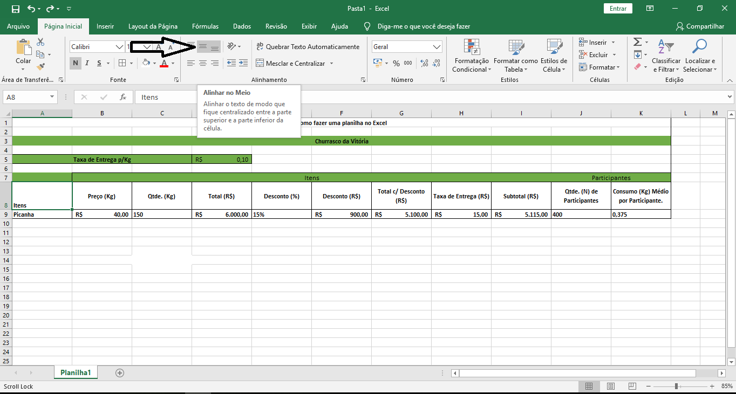This screenshot has width=736, height=394.
Task: Click the insert function fx icon
Action: (123, 97)
